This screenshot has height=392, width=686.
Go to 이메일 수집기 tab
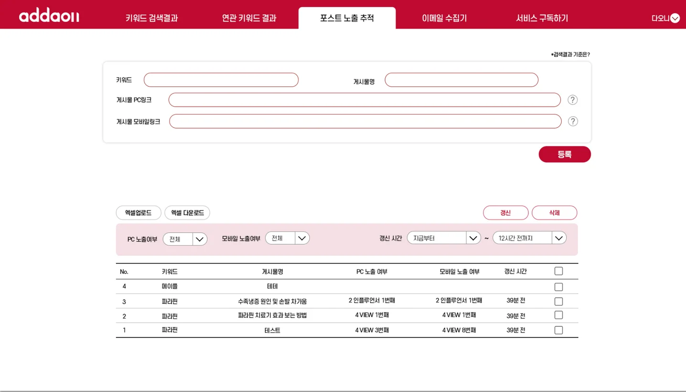pos(444,18)
